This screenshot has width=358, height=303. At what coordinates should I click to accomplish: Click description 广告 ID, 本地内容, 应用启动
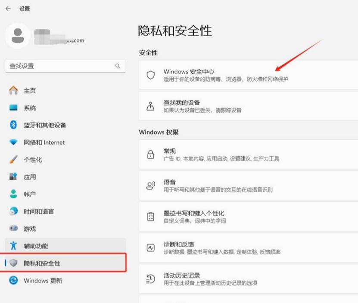pyautogui.click(x=221, y=159)
